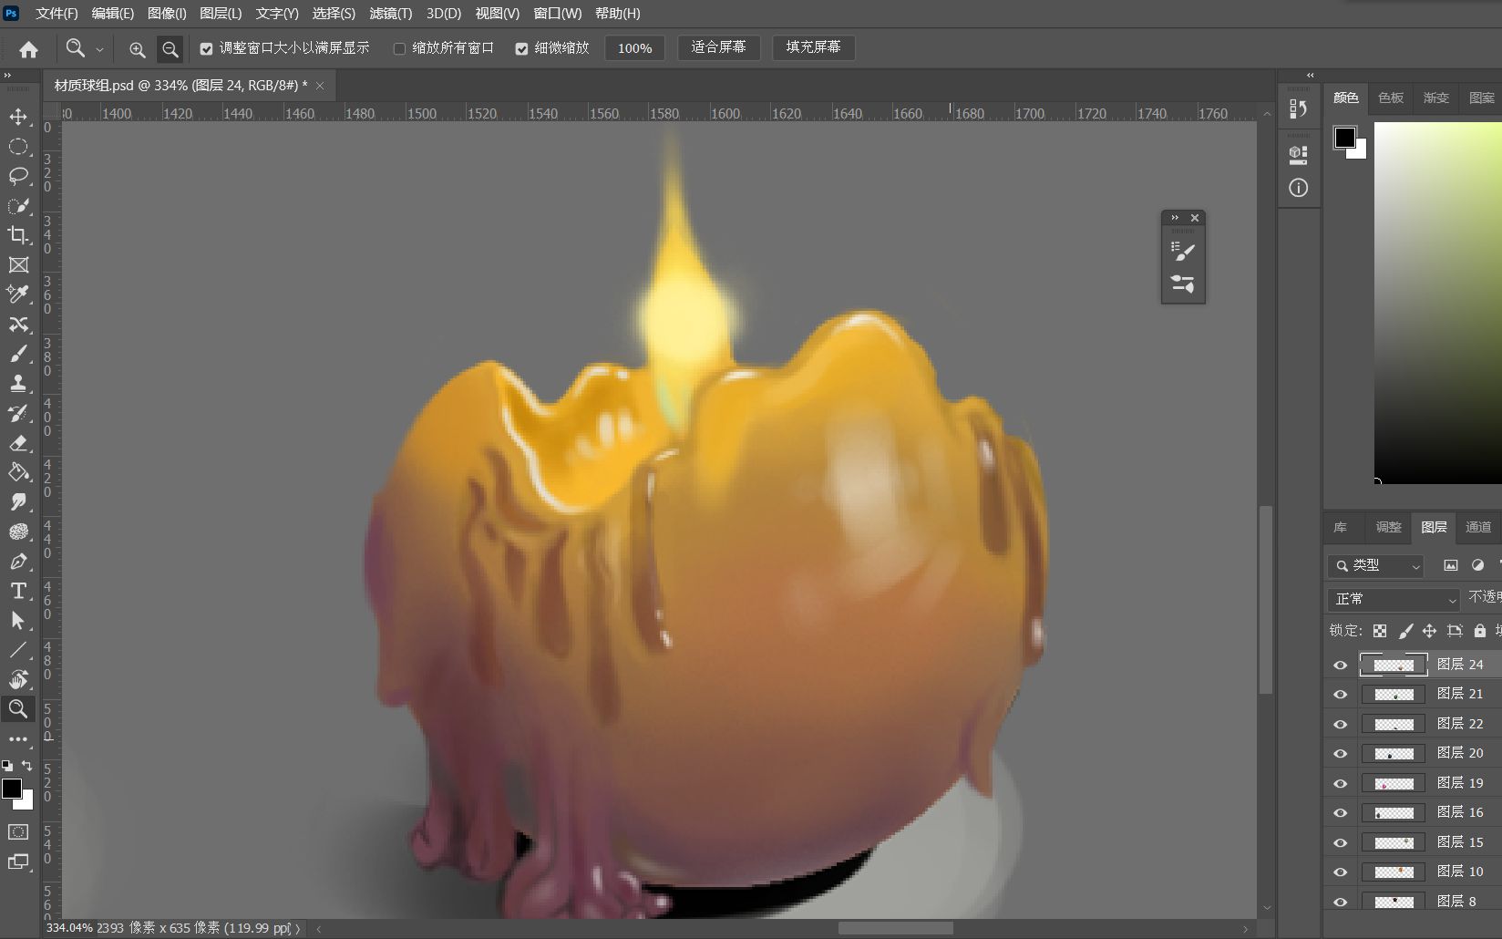Viewport: 1502px width, 939px height.
Task: Switch to the 调整 tab
Action: tap(1388, 527)
